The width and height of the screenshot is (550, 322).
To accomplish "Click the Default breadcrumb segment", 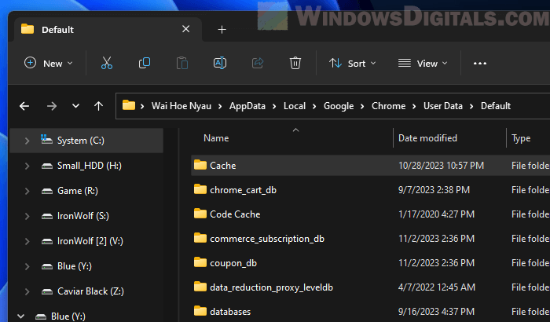I will 496,106.
